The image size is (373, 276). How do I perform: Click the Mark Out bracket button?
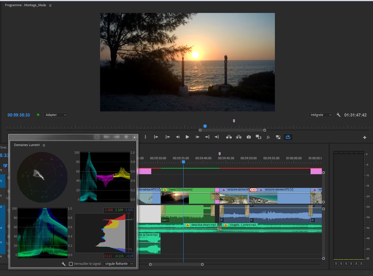pyautogui.click(x=145, y=137)
